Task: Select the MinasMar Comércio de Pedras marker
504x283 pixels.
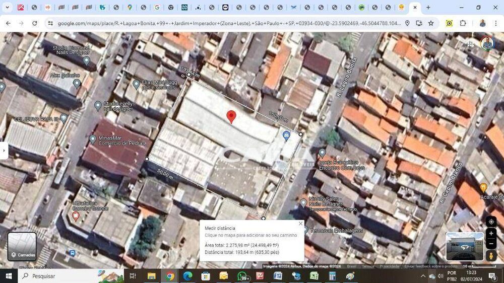Action: point(93,139)
